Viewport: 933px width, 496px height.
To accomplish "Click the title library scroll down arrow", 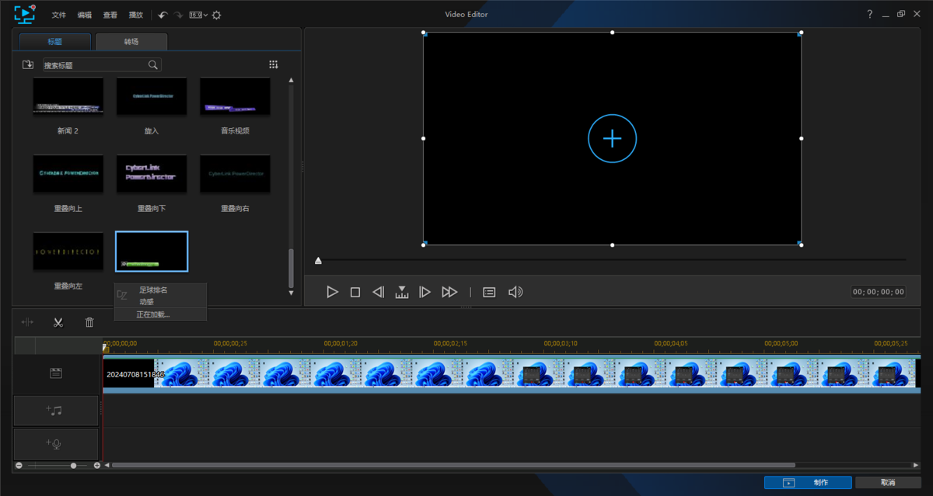I will tap(292, 293).
